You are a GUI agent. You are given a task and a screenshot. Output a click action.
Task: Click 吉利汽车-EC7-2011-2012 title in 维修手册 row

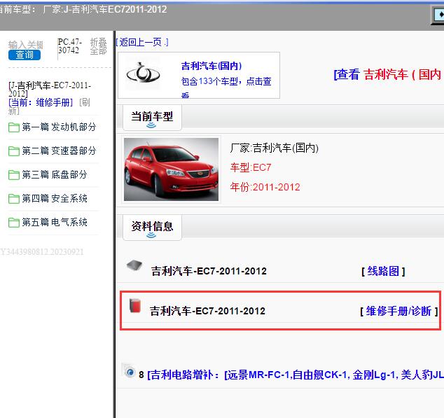click(x=207, y=311)
